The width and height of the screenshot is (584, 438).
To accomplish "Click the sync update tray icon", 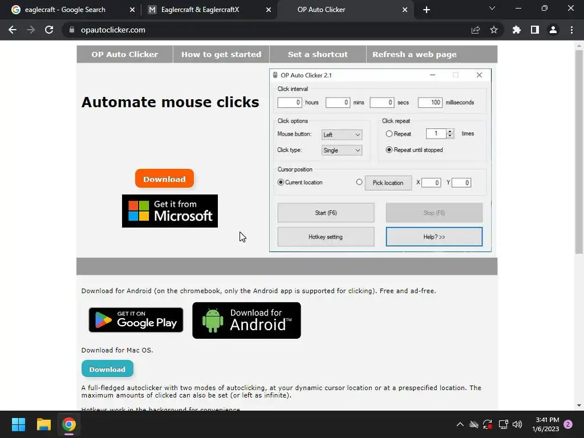I will (488, 424).
